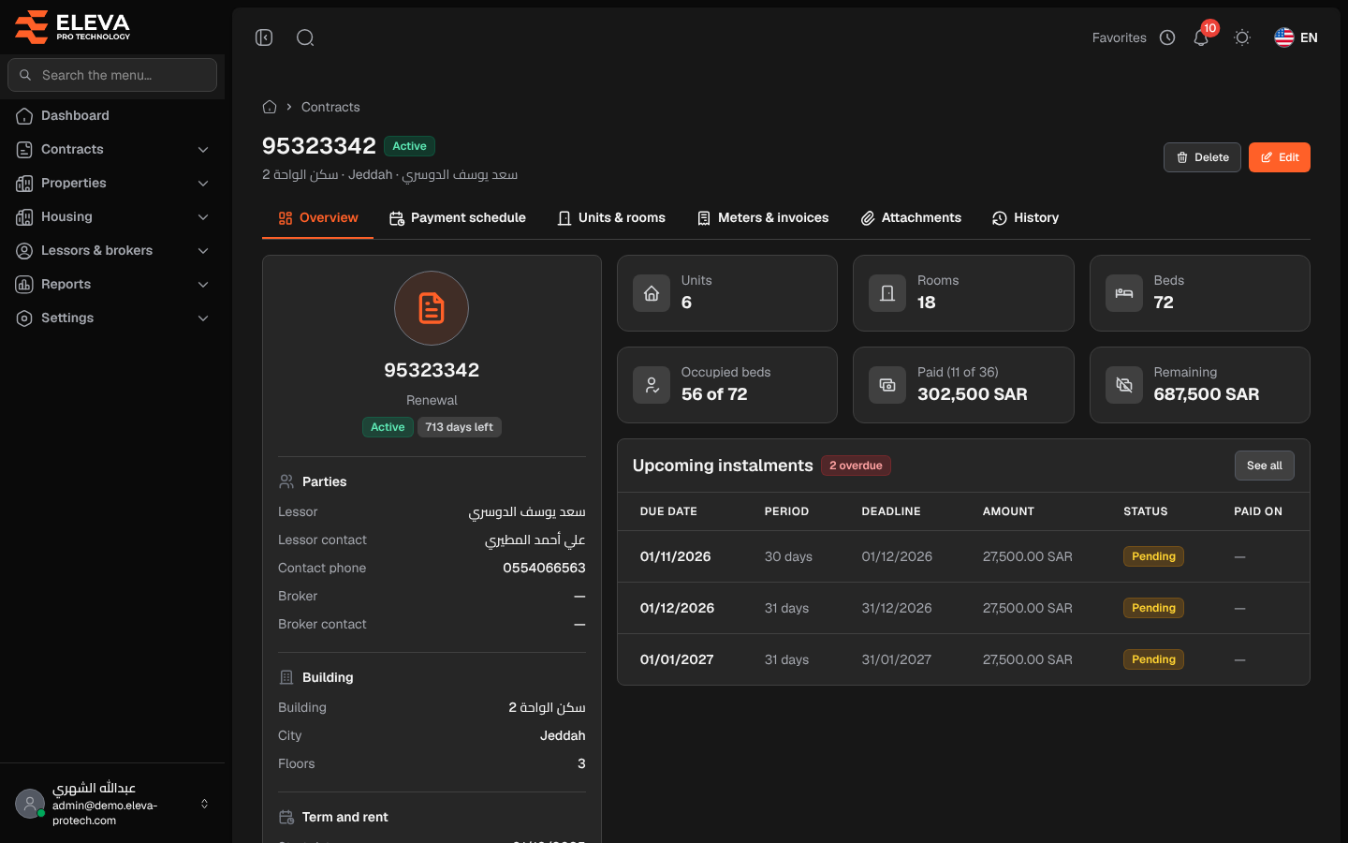
Task: Expand the Settings sidebar menu chevron
Action: 203,318
